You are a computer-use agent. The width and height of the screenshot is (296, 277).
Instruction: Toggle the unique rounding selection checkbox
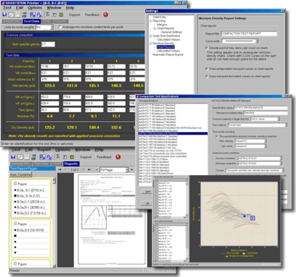[x=216, y=136]
